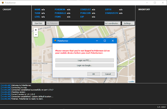Click the POKEBALLS stat label
The width and height of the screenshot is (167, 109).
point(60,13)
